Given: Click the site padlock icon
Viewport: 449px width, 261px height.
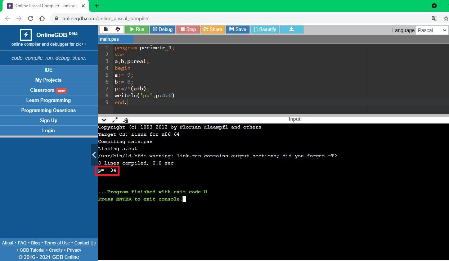Looking at the screenshot, I should click(x=56, y=18).
